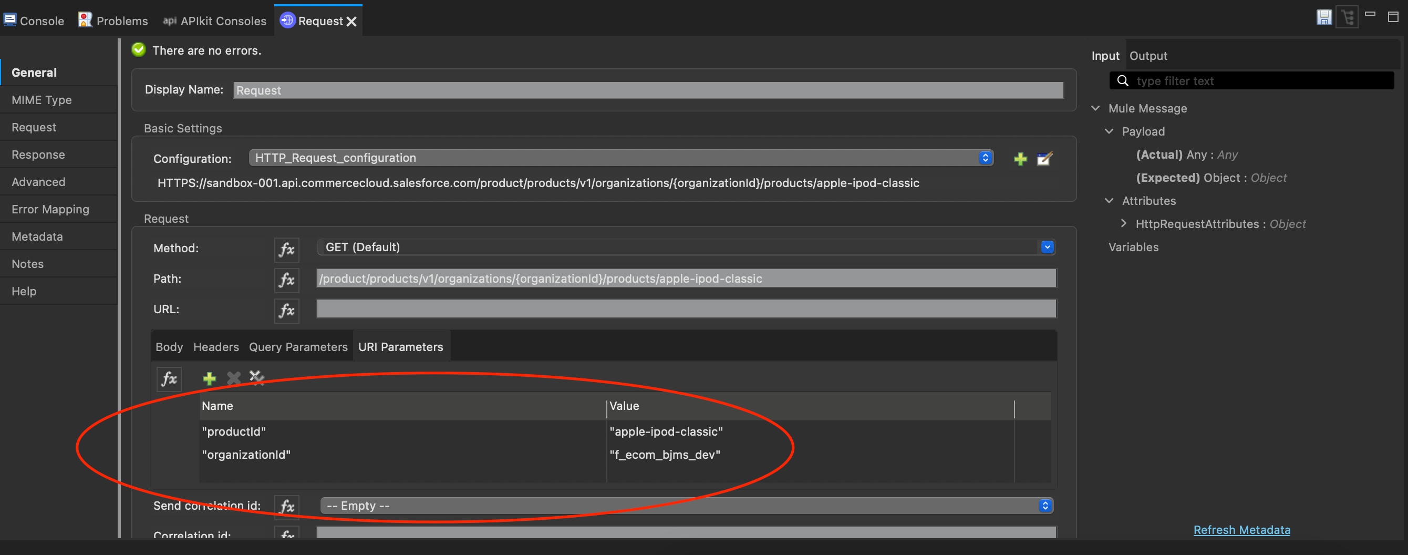
Task: Switch to Query Parameters tab
Action: pos(298,347)
